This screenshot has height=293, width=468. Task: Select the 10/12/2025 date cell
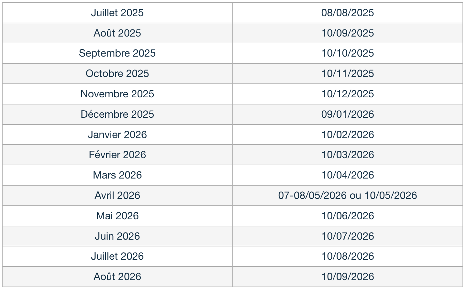pyautogui.click(x=348, y=94)
